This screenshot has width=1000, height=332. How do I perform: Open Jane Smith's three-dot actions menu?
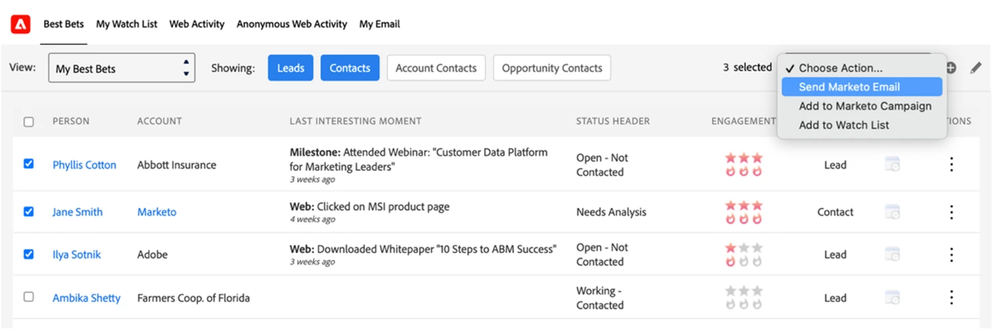951,212
